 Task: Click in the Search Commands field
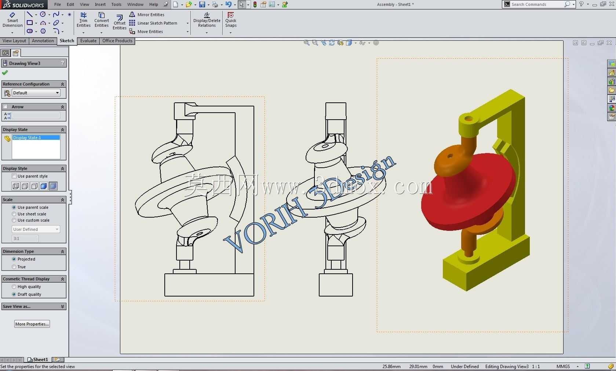click(x=537, y=4)
